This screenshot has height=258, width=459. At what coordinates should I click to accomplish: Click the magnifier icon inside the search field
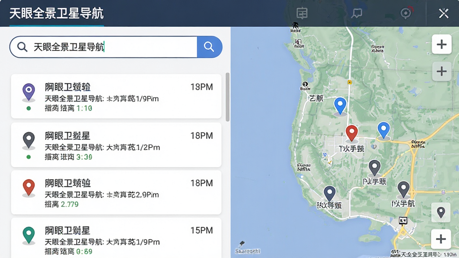pyautogui.click(x=22, y=47)
